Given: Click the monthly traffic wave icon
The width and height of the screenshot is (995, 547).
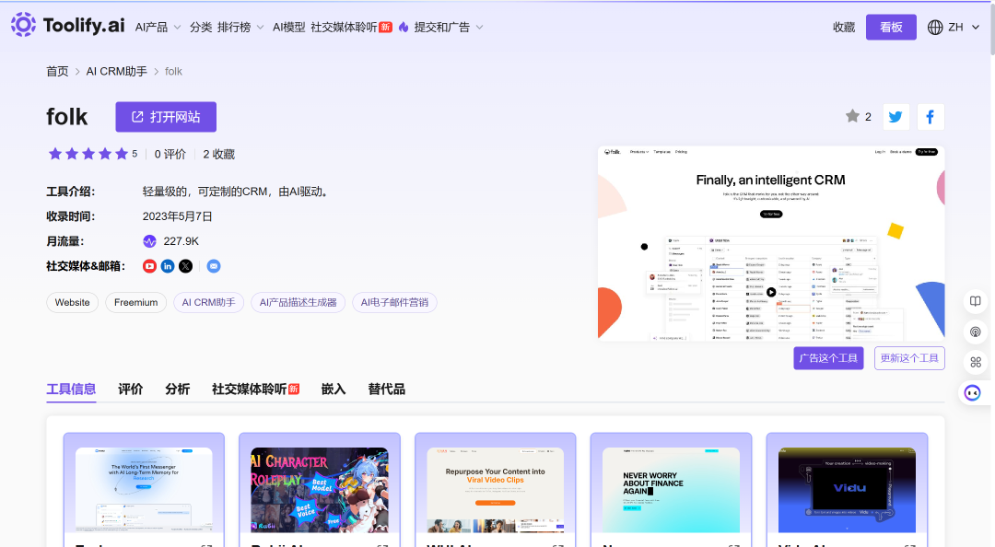Looking at the screenshot, I should click(149, 241).
